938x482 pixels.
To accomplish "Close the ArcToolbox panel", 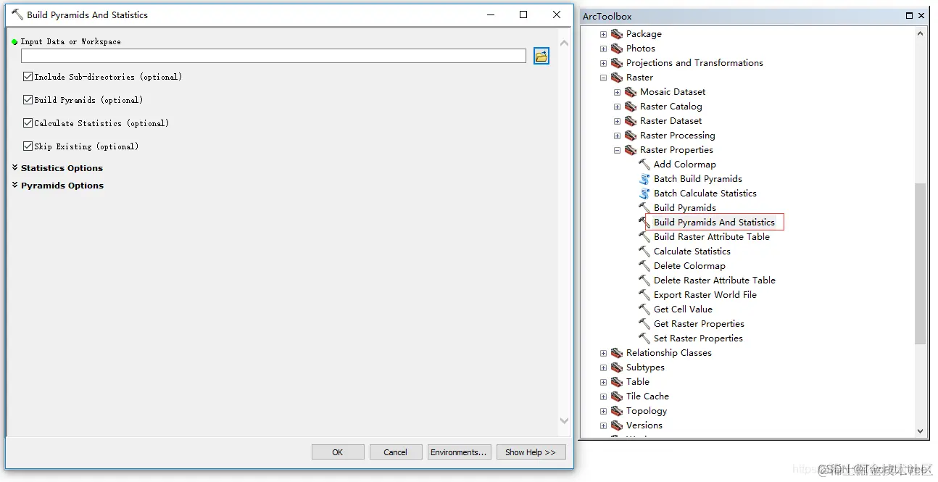I will click(922, 16).
